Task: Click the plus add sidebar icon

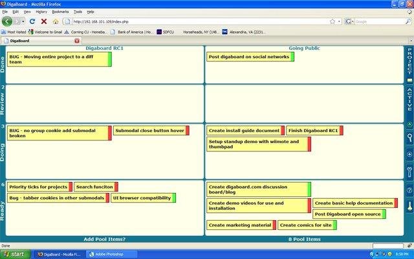Action: [409, 154]
